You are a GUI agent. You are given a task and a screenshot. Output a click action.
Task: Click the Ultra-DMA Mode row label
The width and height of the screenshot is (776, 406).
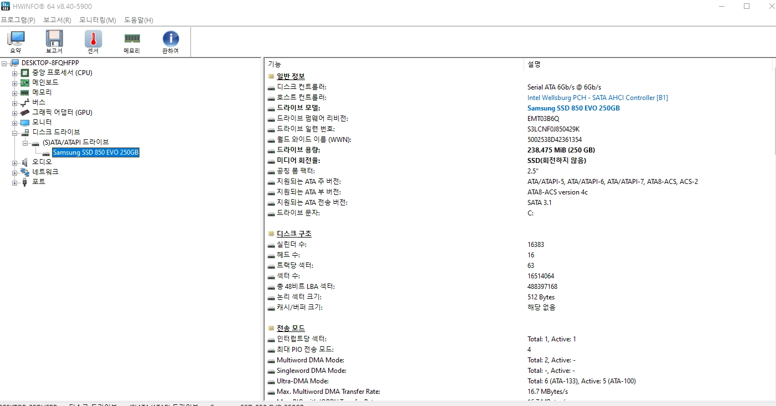click(303, 381)
